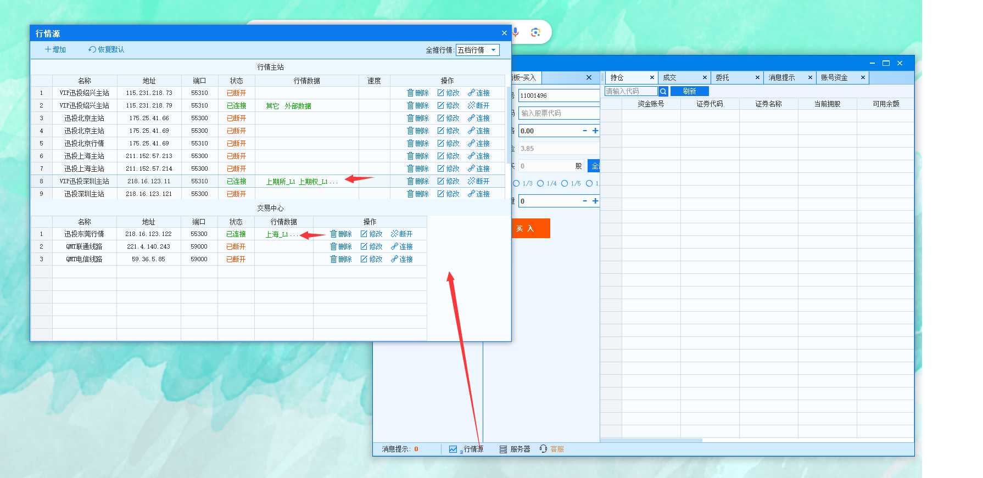
Task: Connect QMT联通线路 row
Action: [402, 246]
